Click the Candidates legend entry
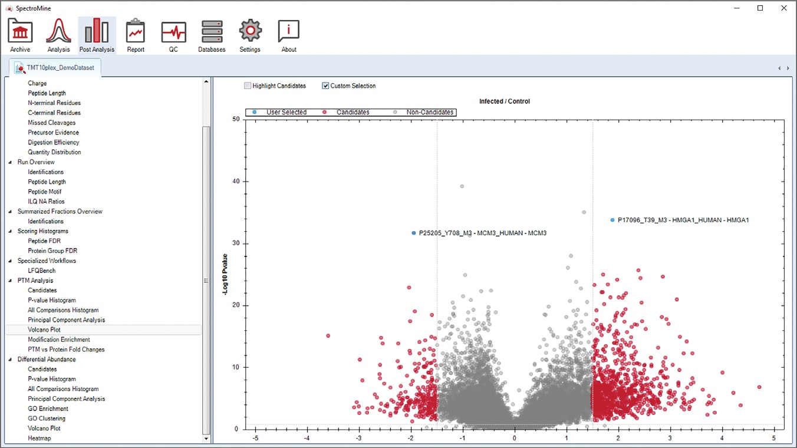 coord(347,112)
